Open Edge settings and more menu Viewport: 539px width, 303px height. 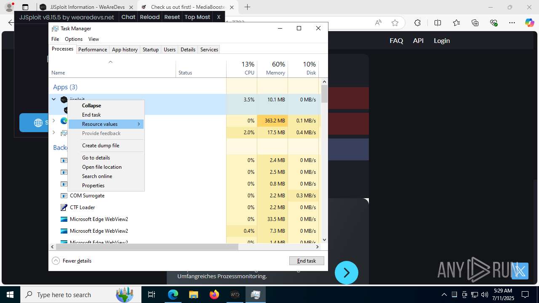point(512,23)
